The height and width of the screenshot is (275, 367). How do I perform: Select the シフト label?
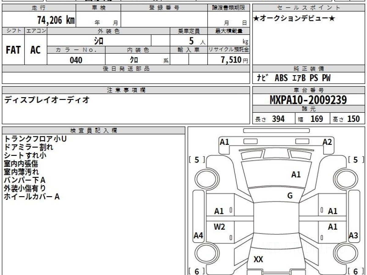13,31
